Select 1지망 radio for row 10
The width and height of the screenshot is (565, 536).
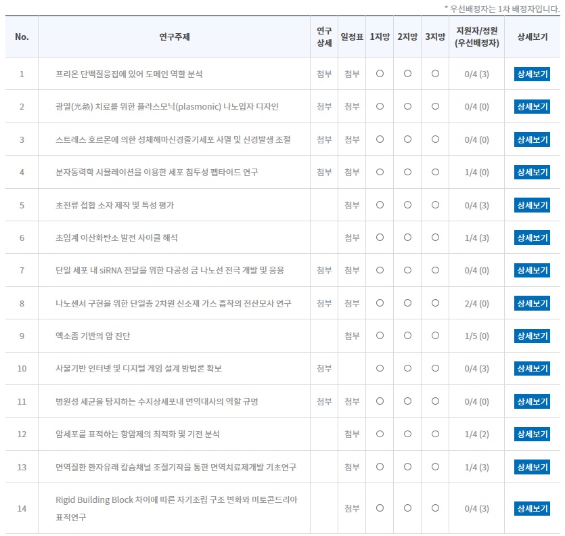(x=380, y=368)
